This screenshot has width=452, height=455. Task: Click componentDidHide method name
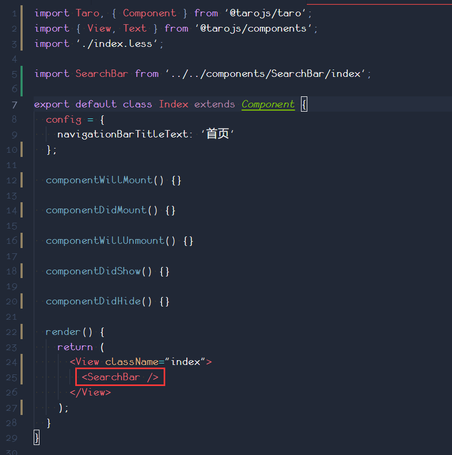(93, 302)
